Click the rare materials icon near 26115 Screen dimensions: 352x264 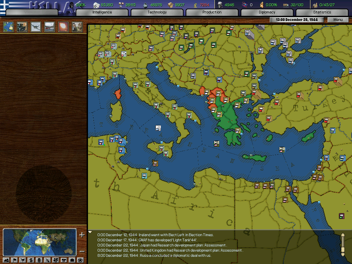(x=121, y=5)
